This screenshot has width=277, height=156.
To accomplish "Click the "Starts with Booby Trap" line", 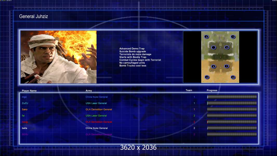I will pyautogui.click(x=133, y=57).
